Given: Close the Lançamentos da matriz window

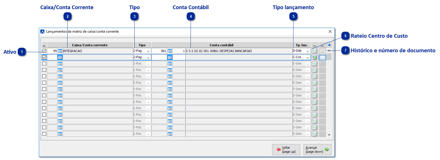Looking at the screenshot, I should pyautogui.click(x=330, y=31).
